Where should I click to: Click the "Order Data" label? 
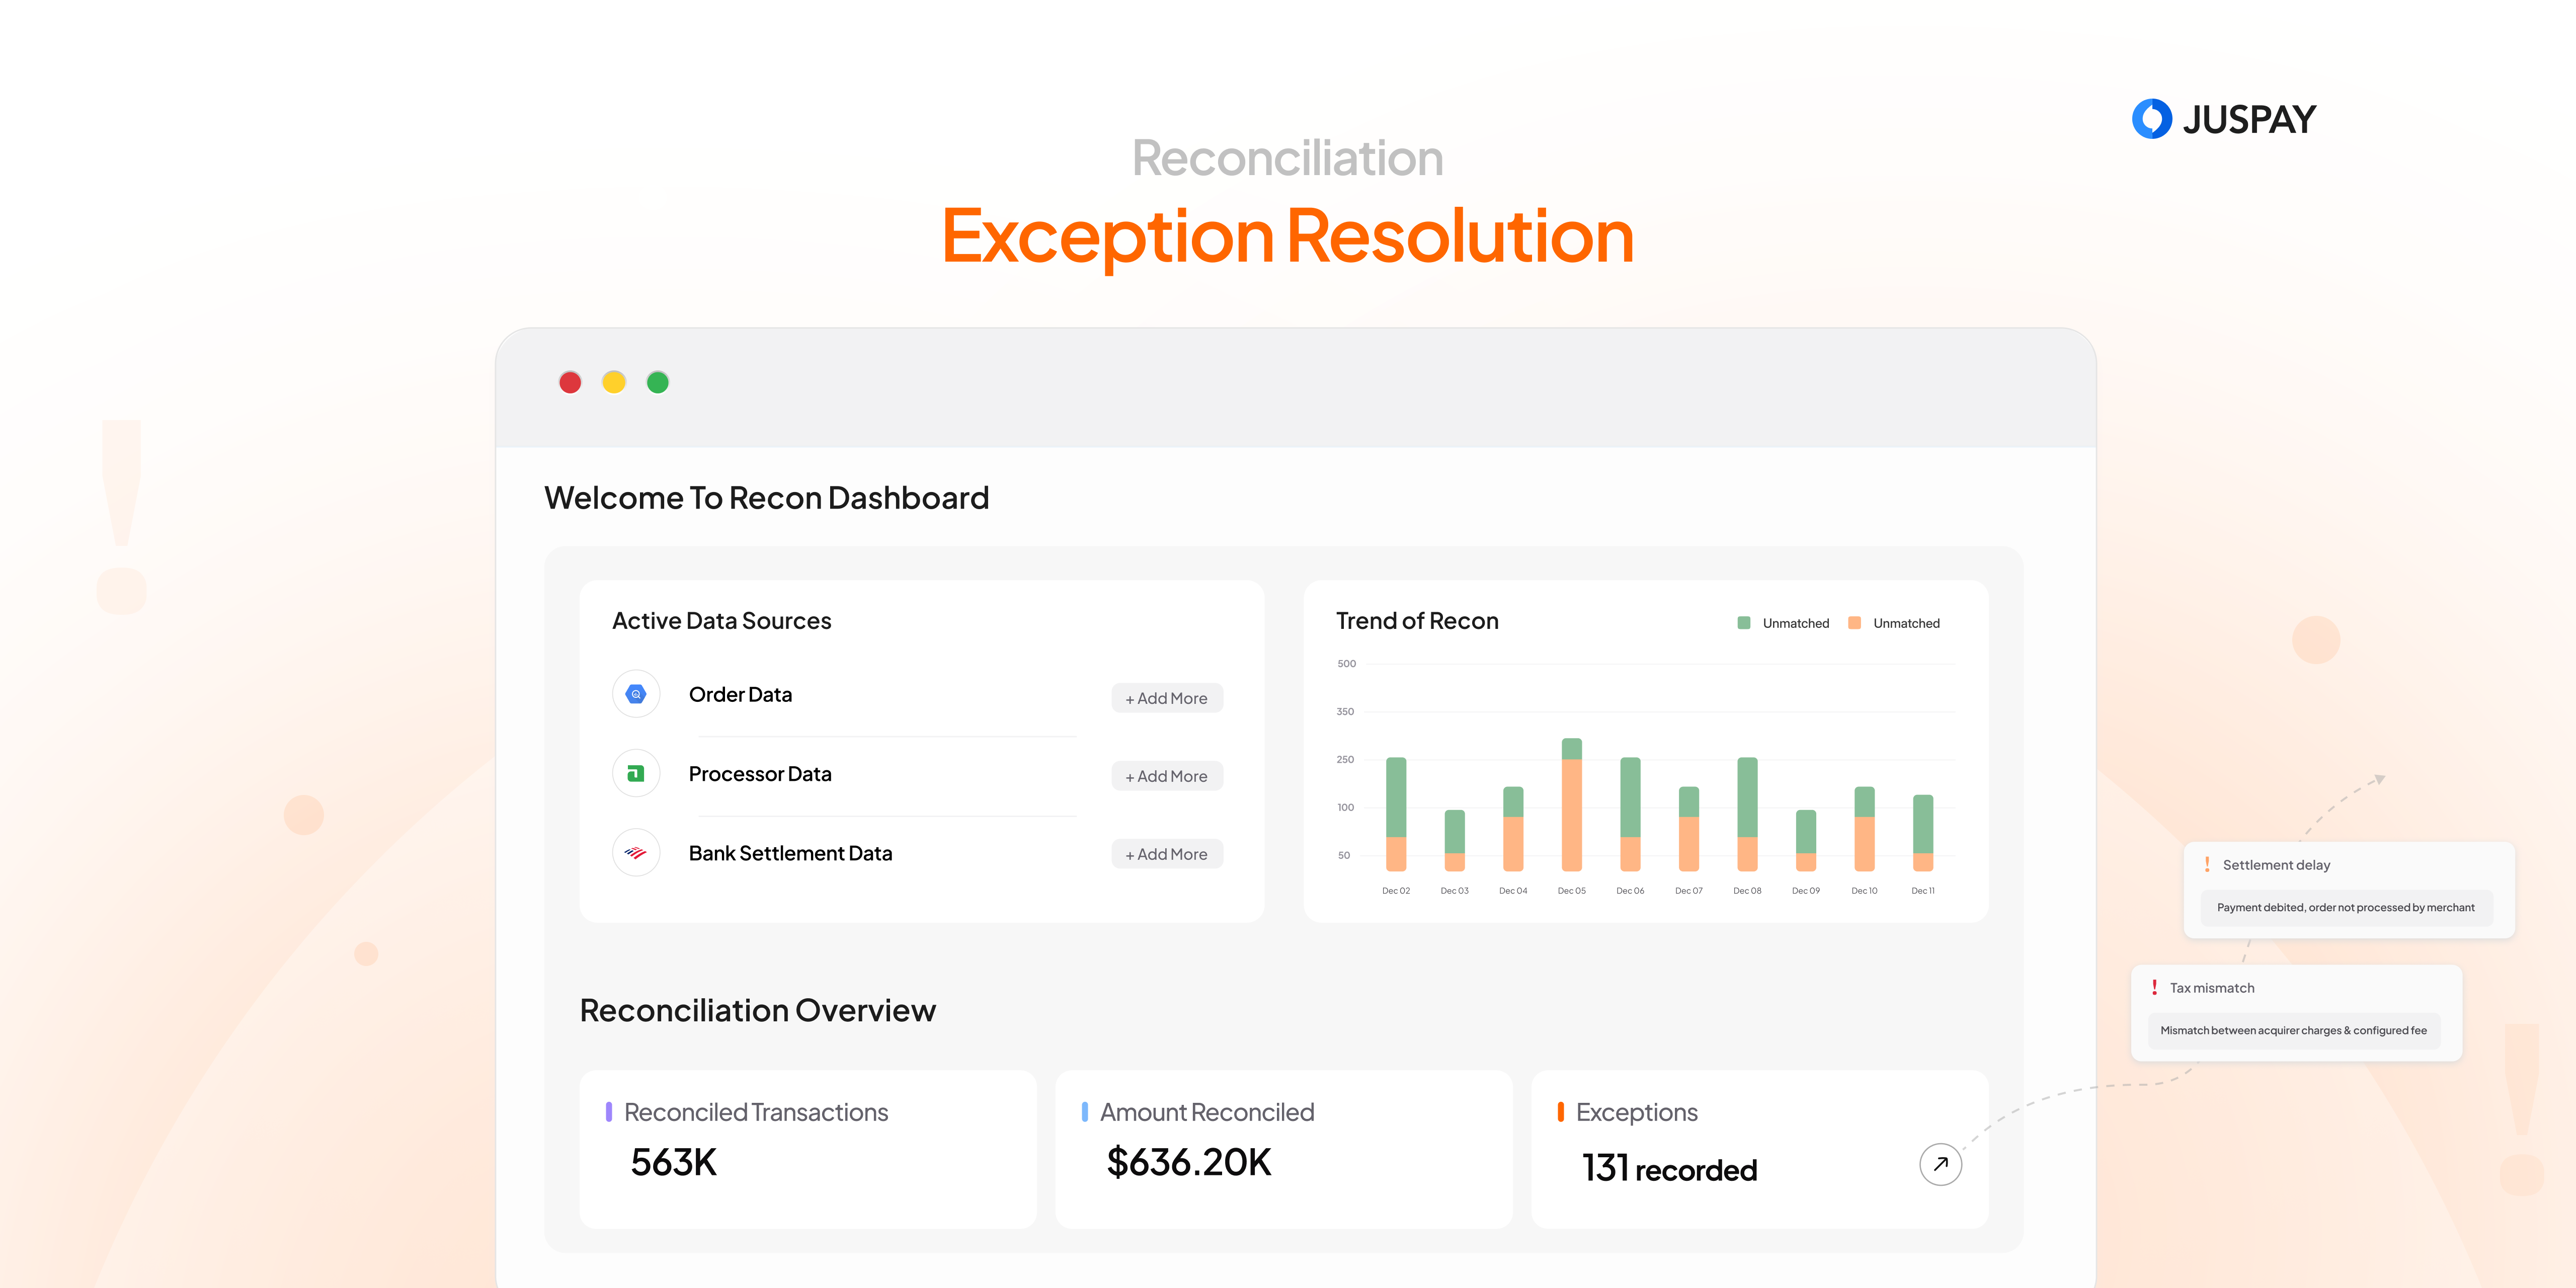tap(740, 694)
